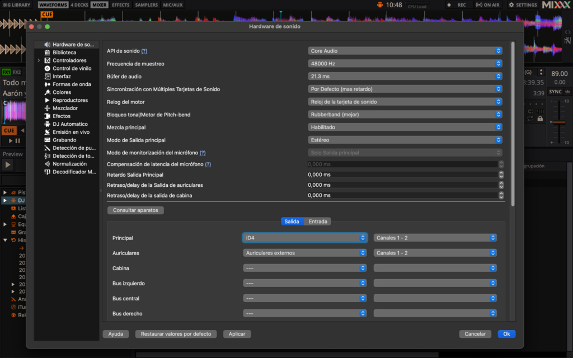The width and height of the screenshot is (573, 358).
Task: Open the Grabando recording icon
Action: (x=47, y=140)
